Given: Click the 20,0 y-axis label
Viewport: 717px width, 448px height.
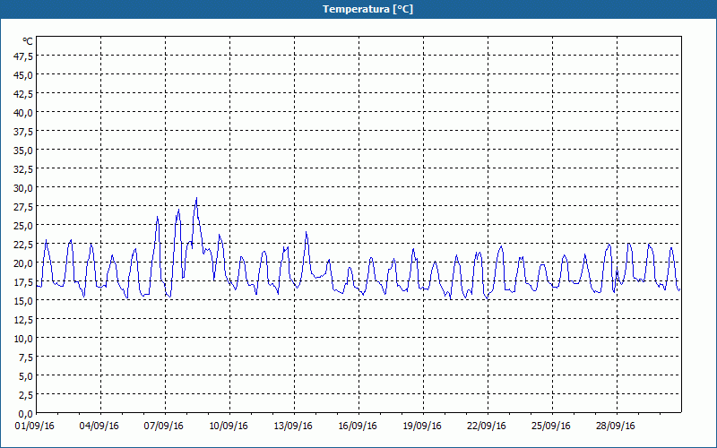Looking at the screenshot, I should coord(24,263).
